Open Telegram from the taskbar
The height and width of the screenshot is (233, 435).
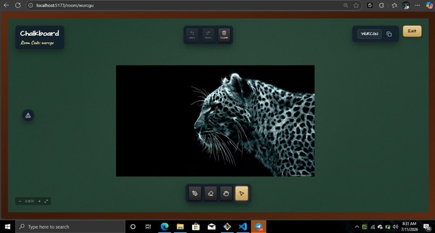(259, 227)
